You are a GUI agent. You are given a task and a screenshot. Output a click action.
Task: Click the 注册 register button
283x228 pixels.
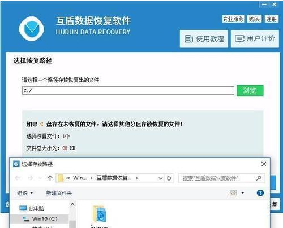pos(271,19)
